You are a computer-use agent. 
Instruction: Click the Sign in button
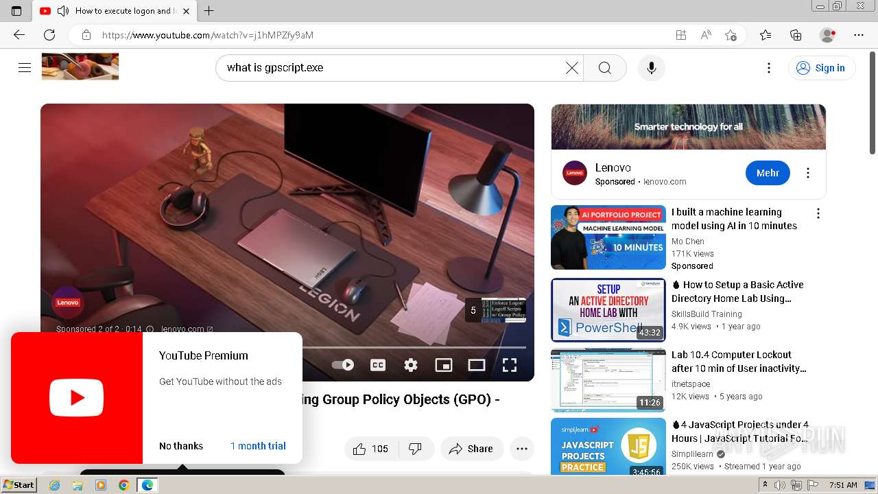pos(821,68)
